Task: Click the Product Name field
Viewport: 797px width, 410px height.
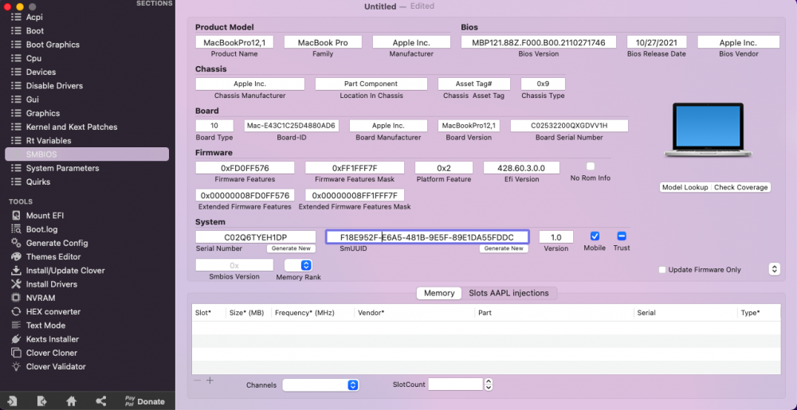Action: tap(234, 43)
